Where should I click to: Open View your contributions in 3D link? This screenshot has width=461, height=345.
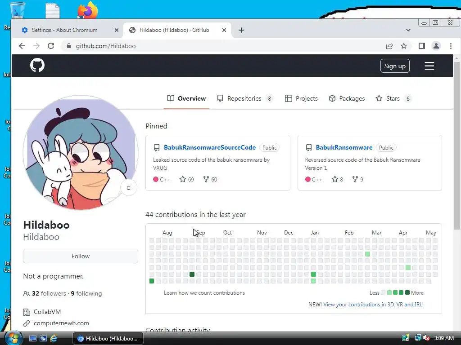click(x=373, y=305)
